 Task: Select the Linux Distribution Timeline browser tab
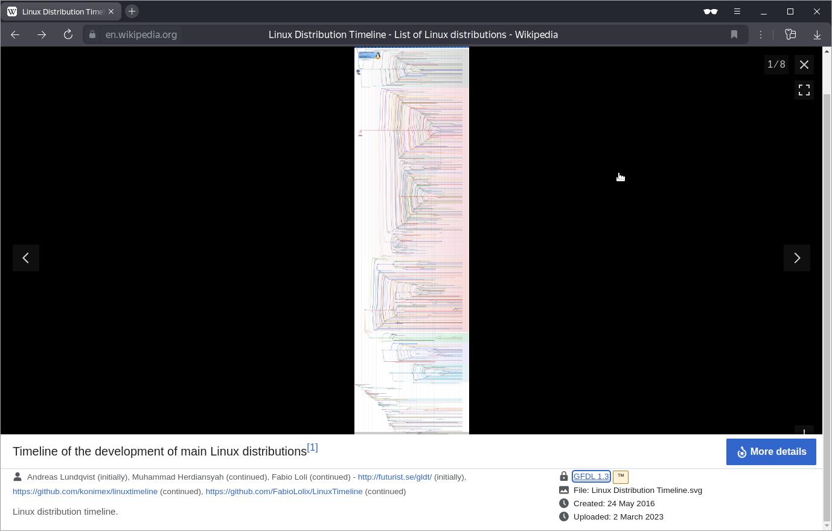click(x=60, y=11)
